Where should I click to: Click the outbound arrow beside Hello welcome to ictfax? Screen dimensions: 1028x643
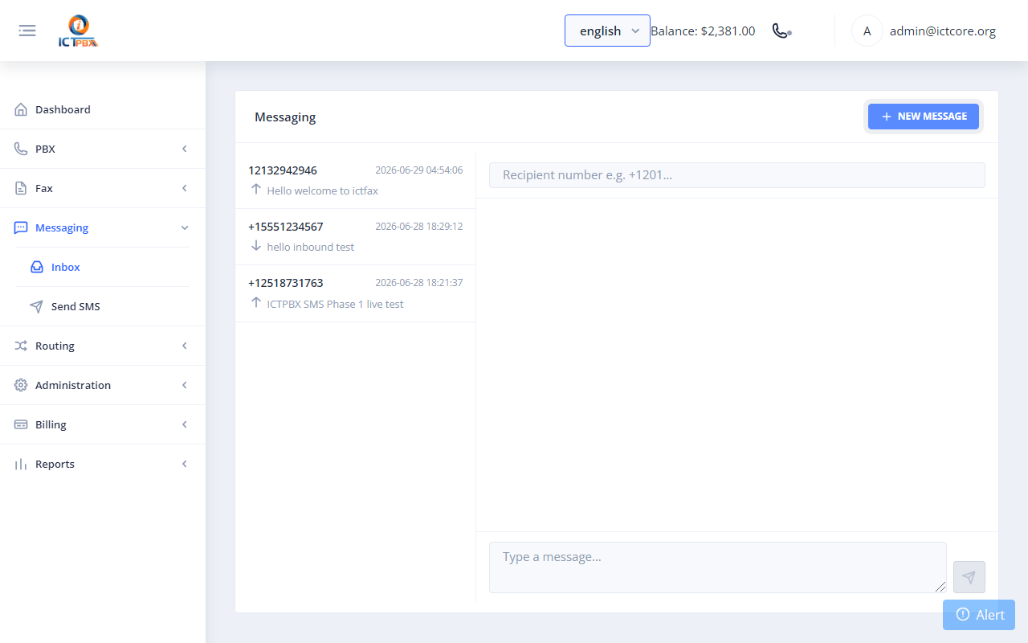point(256,189)
